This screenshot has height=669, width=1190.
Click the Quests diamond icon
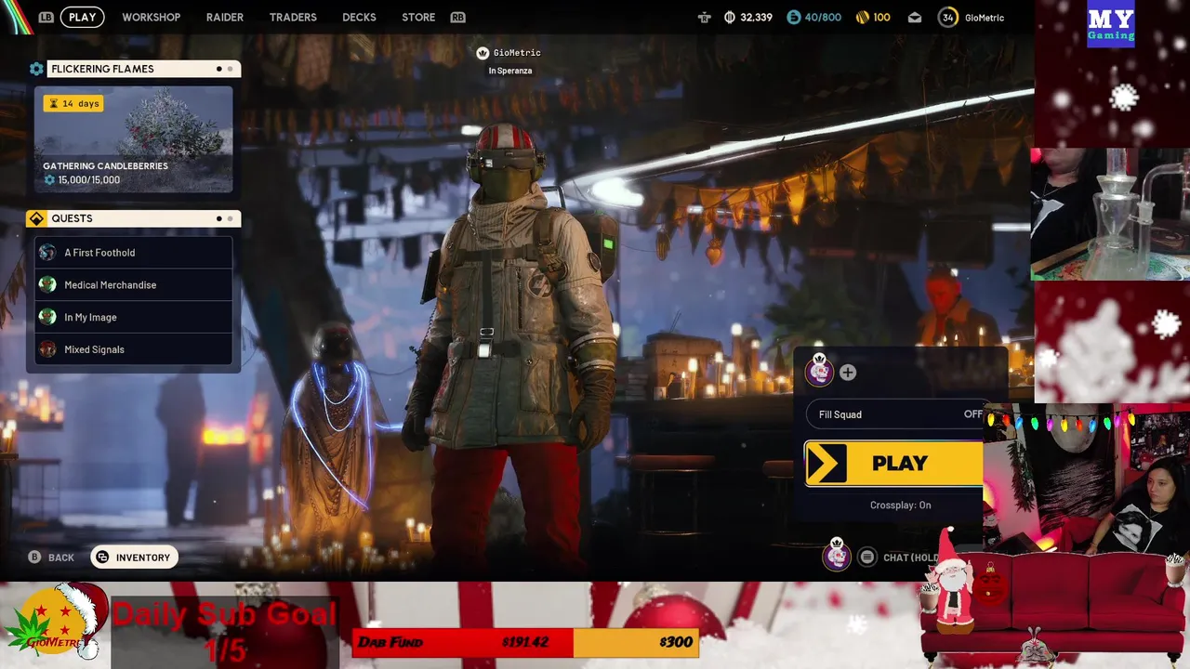36,218
